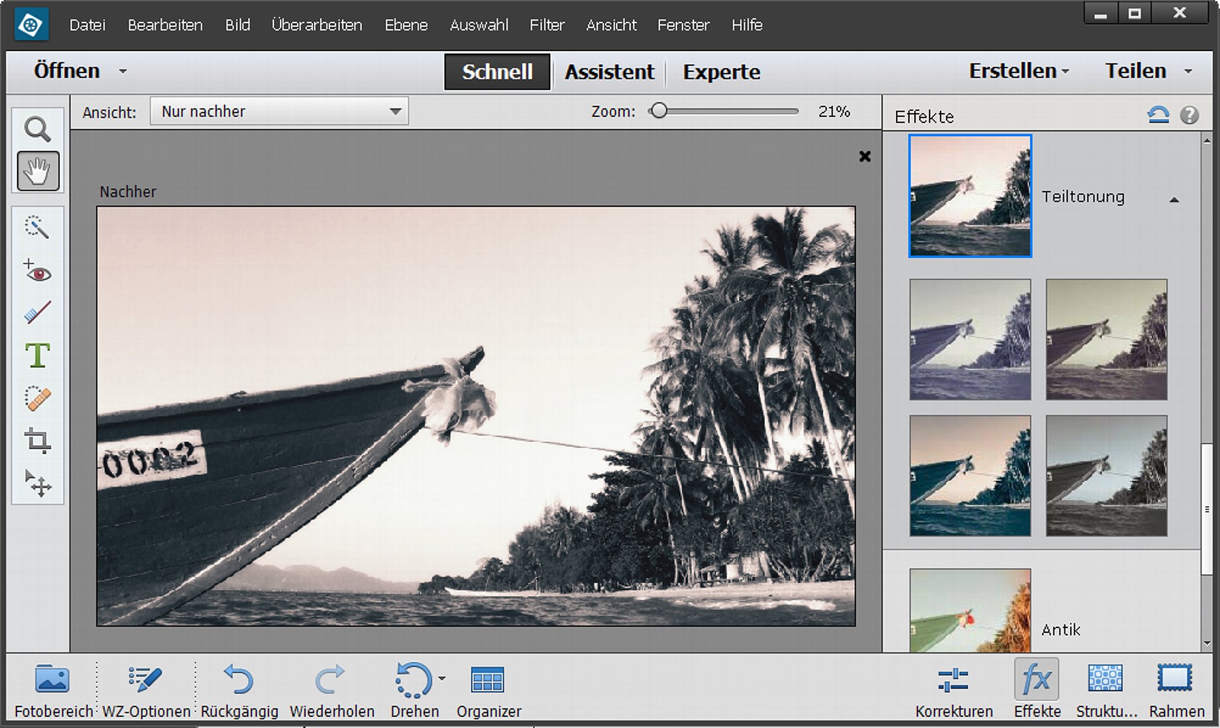The height and width of the screenshot is (728, 1220).
Task: Collapse the Teiltonung effect group
Action: (1174, 199)
